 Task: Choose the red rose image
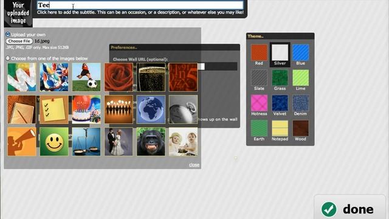(x=119, y=77)
